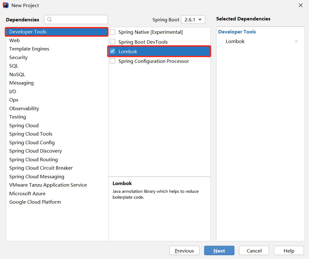Select the Spring Cloud Config category
This screenshot has width=309, height=259.
pos(57,143)
